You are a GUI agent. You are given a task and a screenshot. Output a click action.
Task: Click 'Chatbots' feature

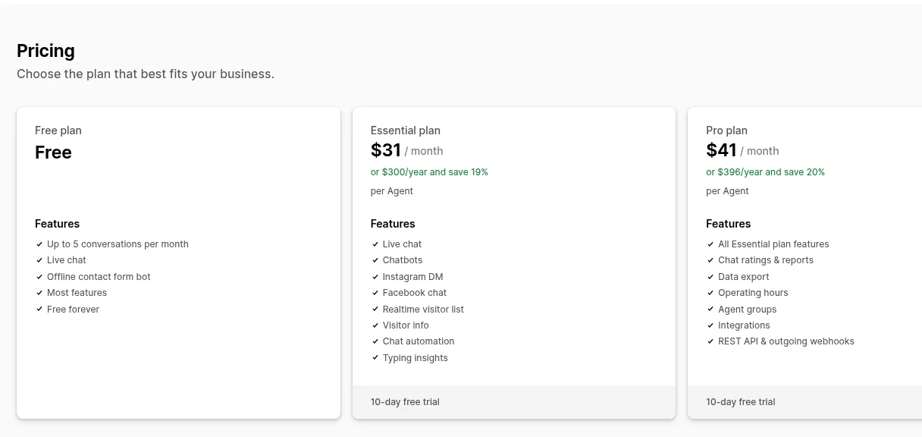tap(403, 260)
